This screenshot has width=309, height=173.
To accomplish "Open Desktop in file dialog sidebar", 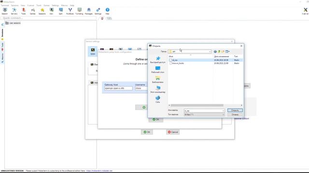I will click(x=158, y=70).
